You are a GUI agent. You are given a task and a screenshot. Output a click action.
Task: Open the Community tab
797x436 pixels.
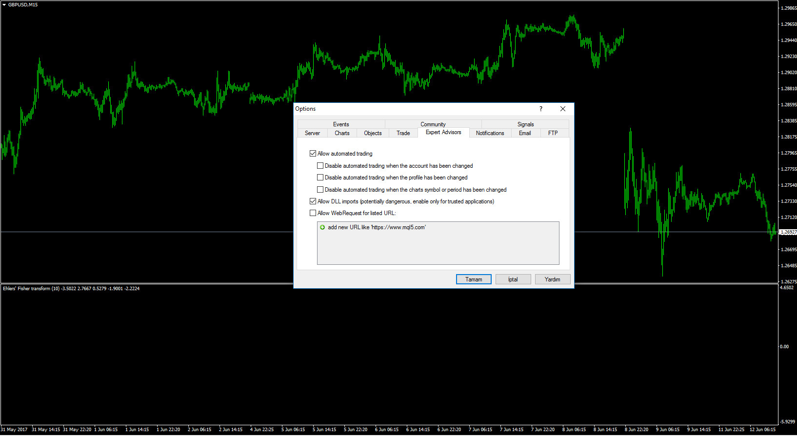pyautogui.click(x=433, y=124)
